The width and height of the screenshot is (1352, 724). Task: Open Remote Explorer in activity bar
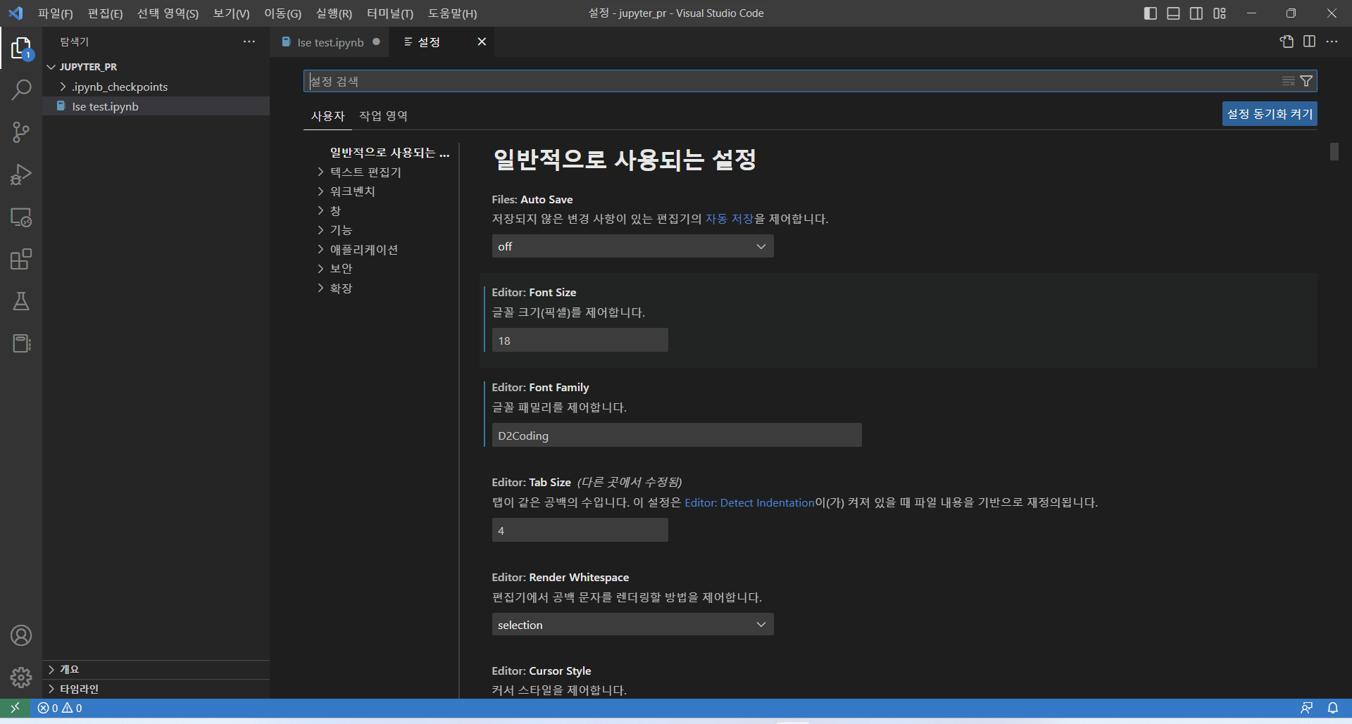21,217
